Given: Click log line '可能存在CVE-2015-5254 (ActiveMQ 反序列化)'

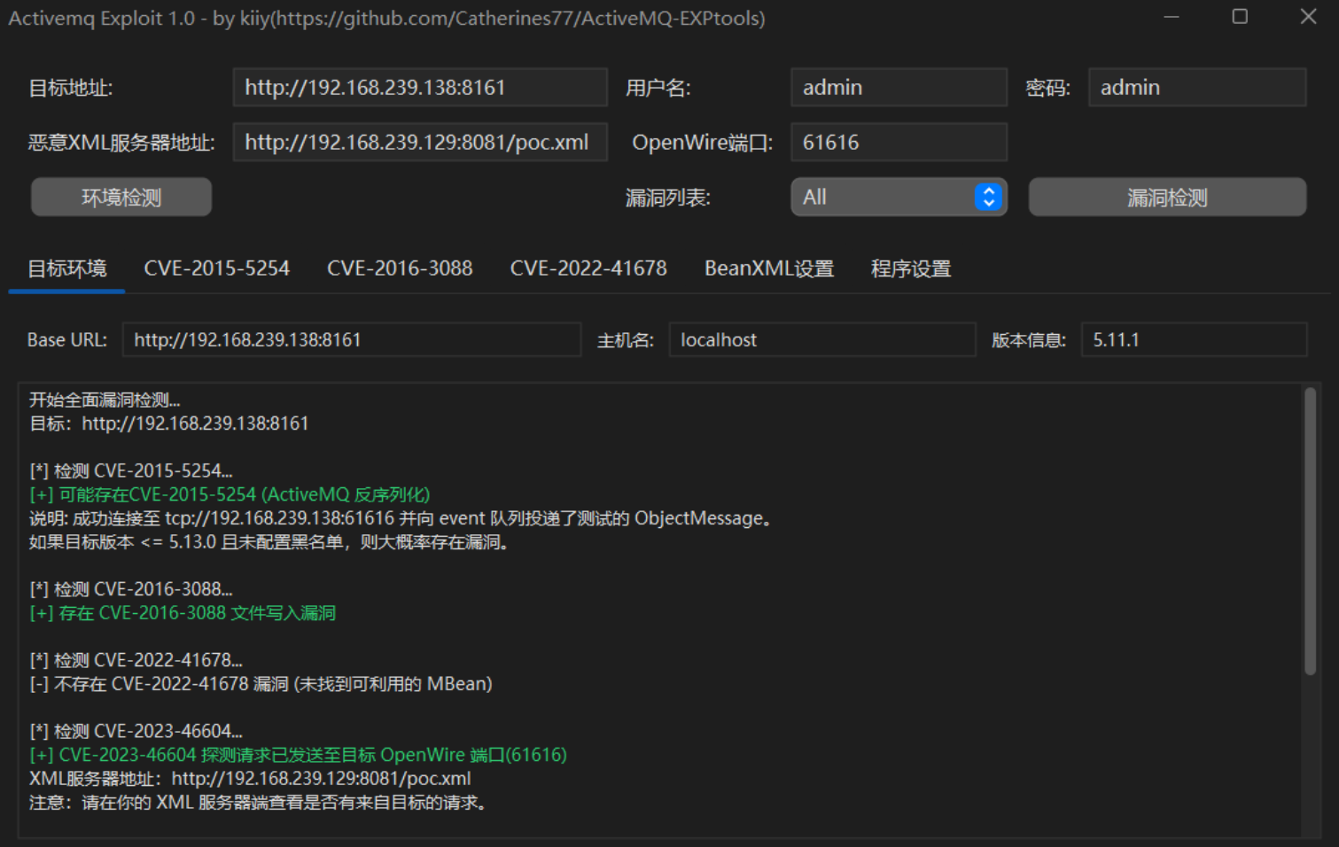Looking at the screenshot, I should [x=230, y=494].
